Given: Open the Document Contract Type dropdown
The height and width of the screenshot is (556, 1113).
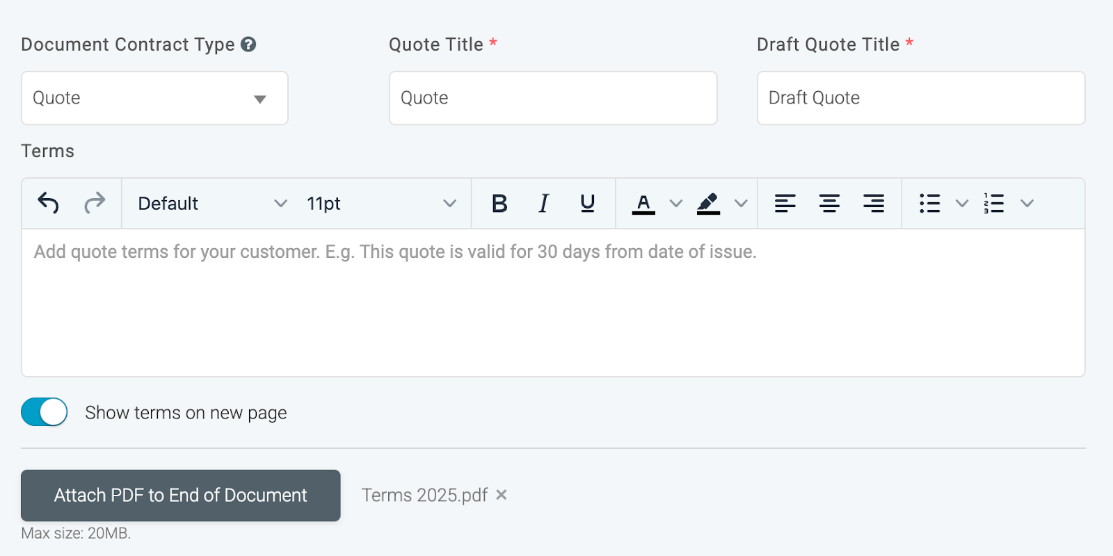Looking at the screenshot, I should 154,98.
